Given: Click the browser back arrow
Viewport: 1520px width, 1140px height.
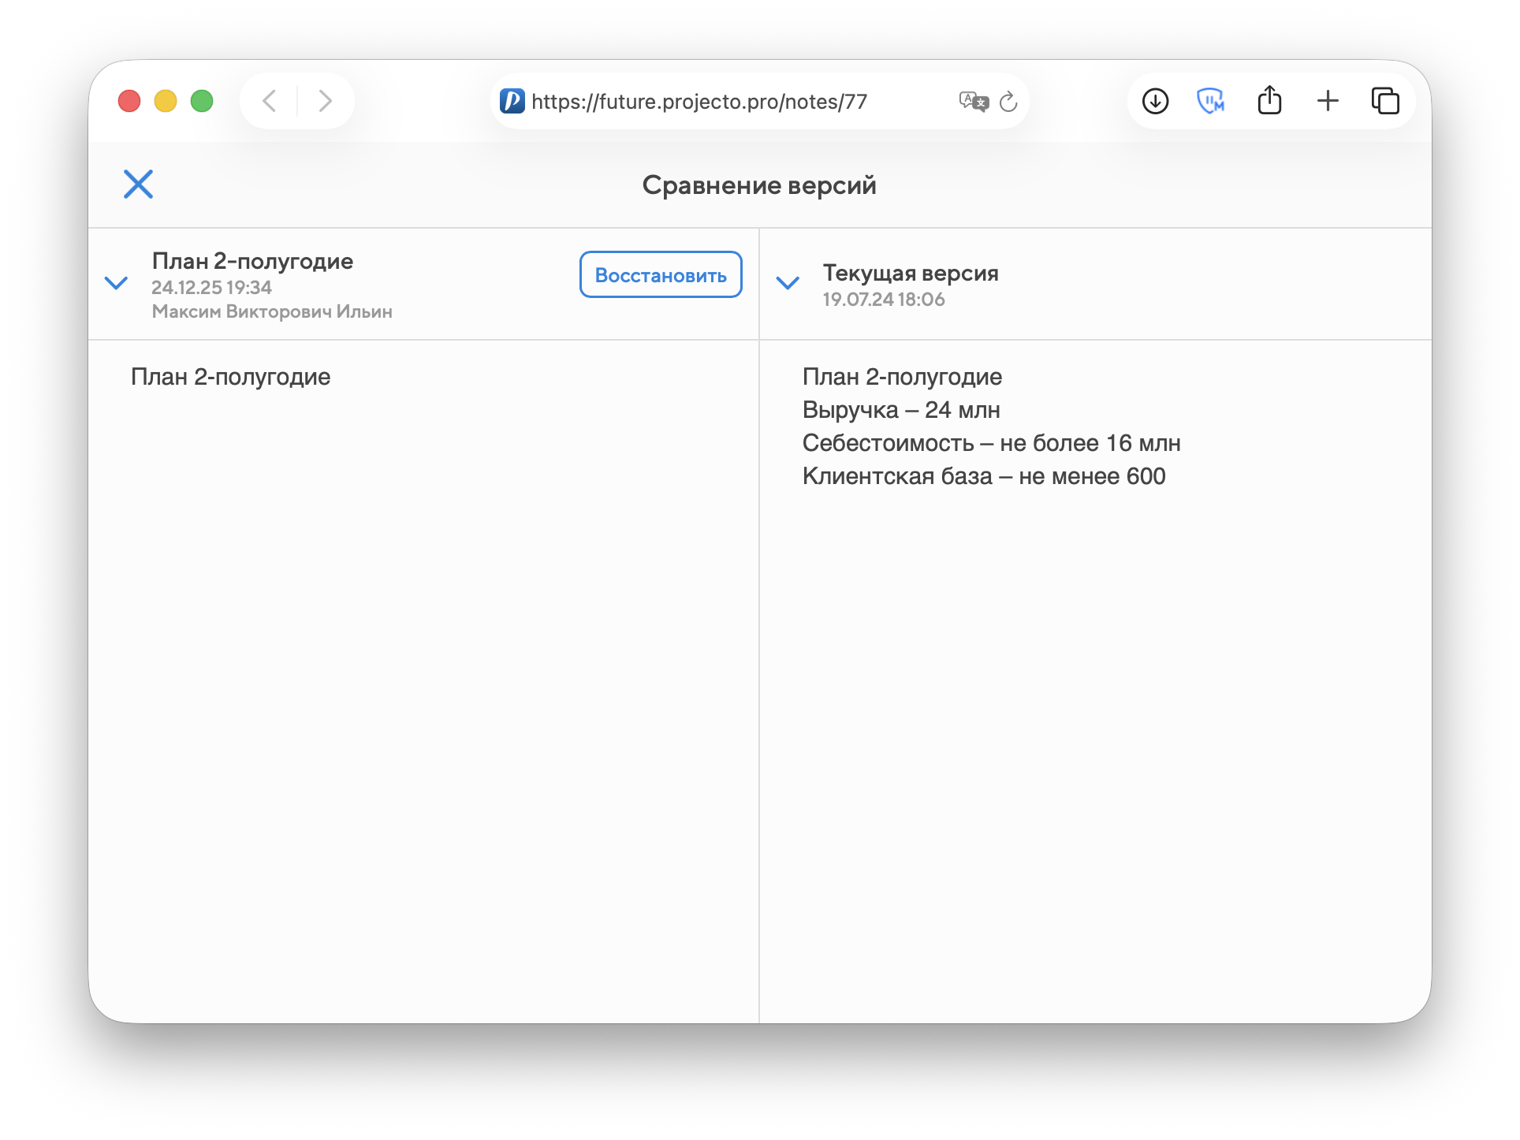Looking at the screenshot, I should (x=270, y=101).
